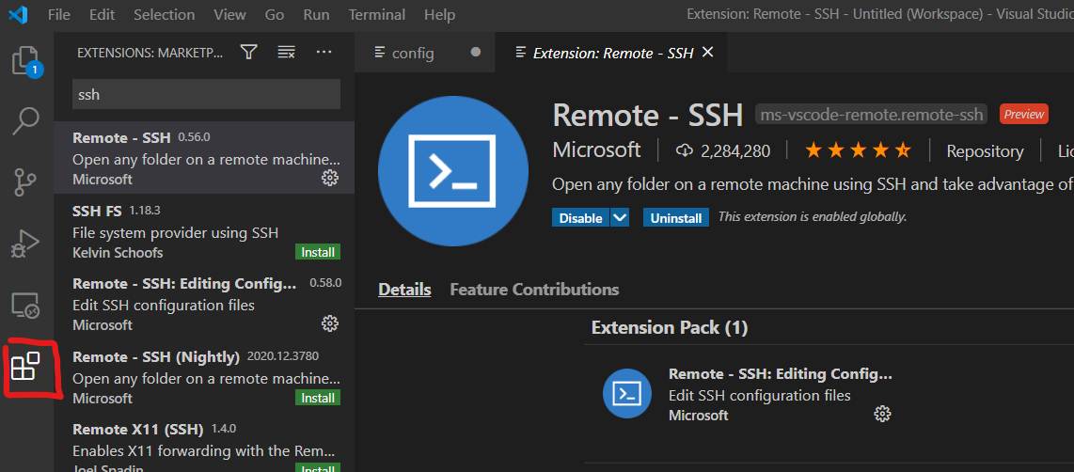The height and width of the screenshot is (472, 1074).
Task: Select Remote - SSH (Nightly) list entry
Action: (204, 375)
